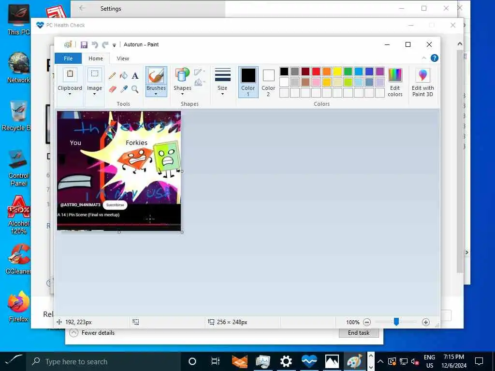Image resolution: width=495 pixels, height=371 pixels.
Task: Click the Undo arrow in Paint
Action: click(95, 45)
